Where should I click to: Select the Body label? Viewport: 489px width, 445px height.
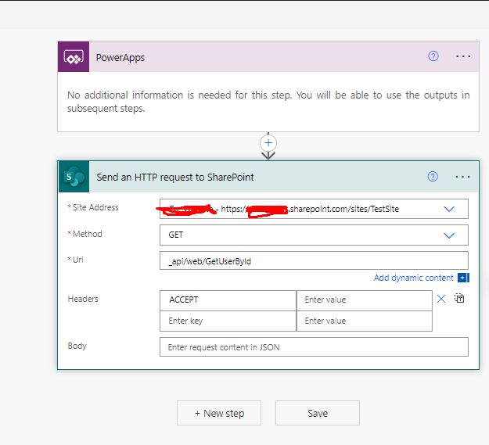coord(77,346)
